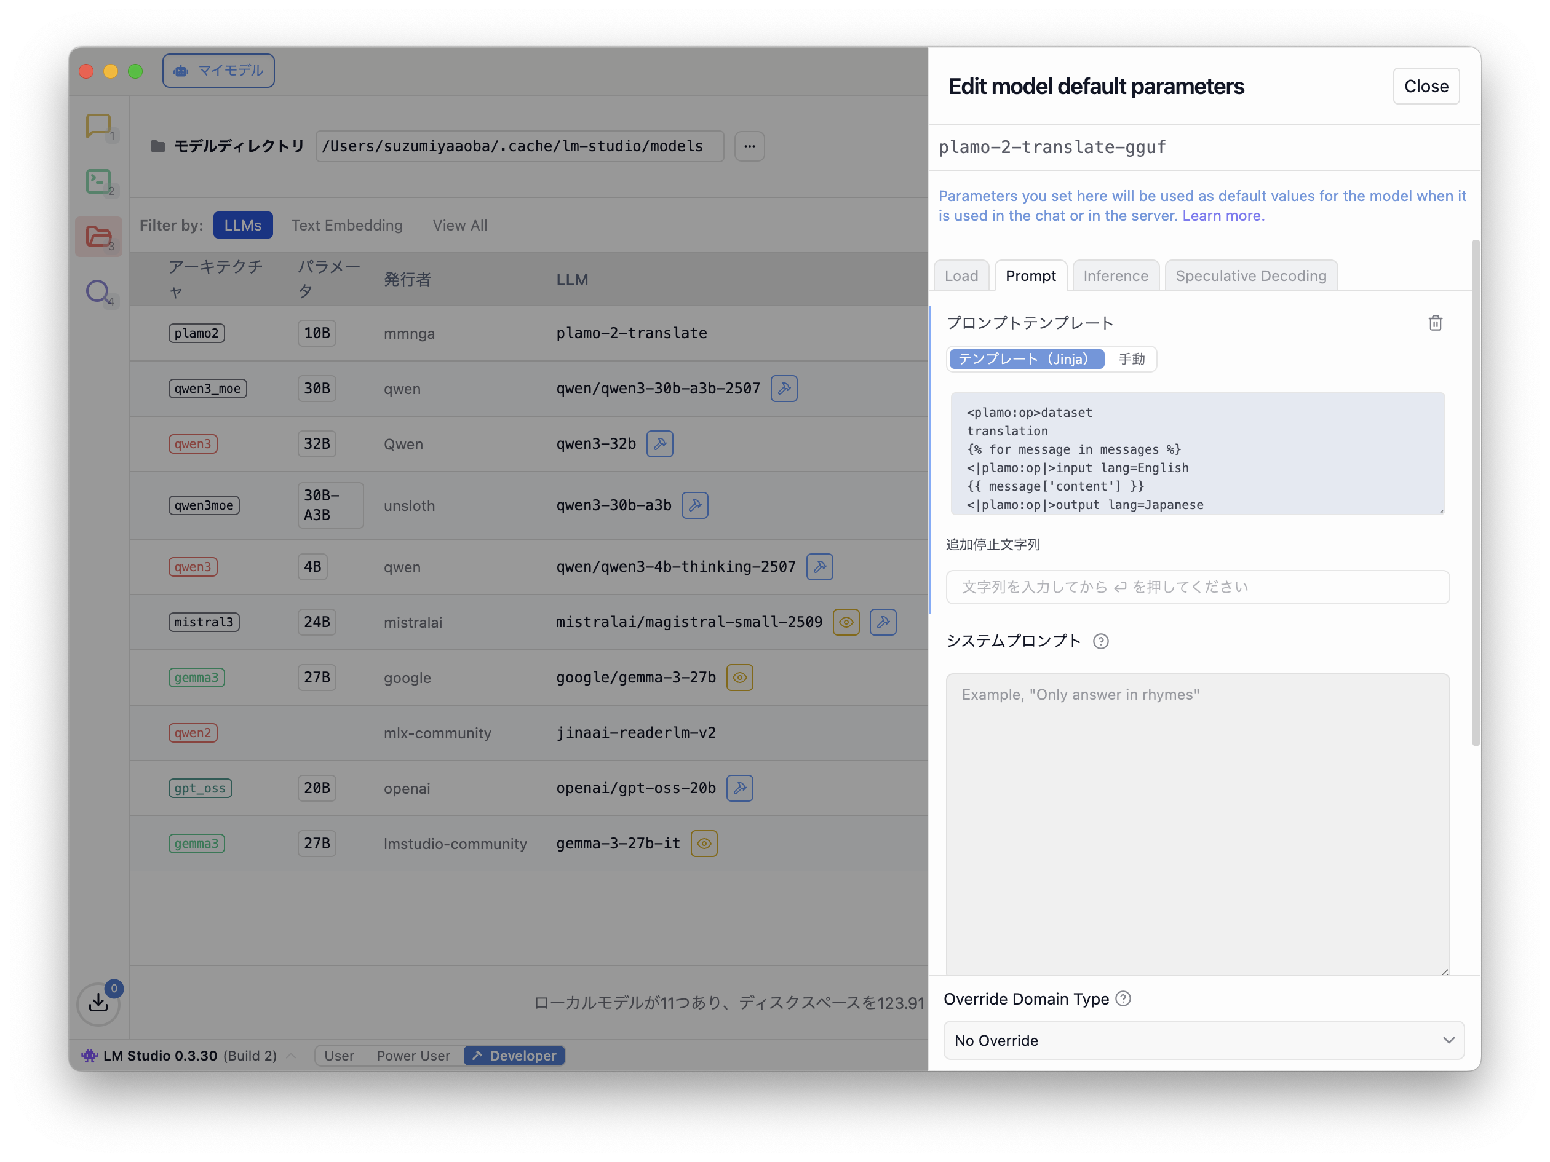
Task: Switch to User mode
Action: (339, 1056)
